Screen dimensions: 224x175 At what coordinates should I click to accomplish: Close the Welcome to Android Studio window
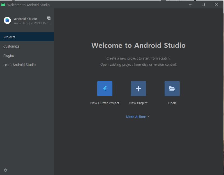pos(216,4)
